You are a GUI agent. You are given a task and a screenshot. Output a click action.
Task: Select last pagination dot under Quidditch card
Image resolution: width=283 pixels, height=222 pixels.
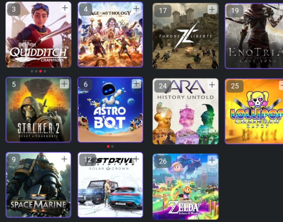(x=45, y=71)
